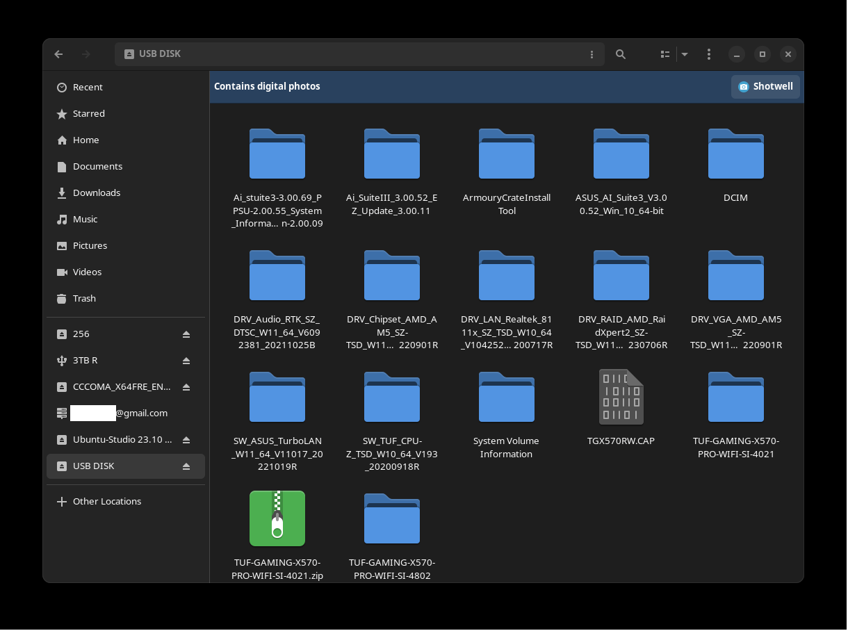Select the DCIM folder

[736, 165]
